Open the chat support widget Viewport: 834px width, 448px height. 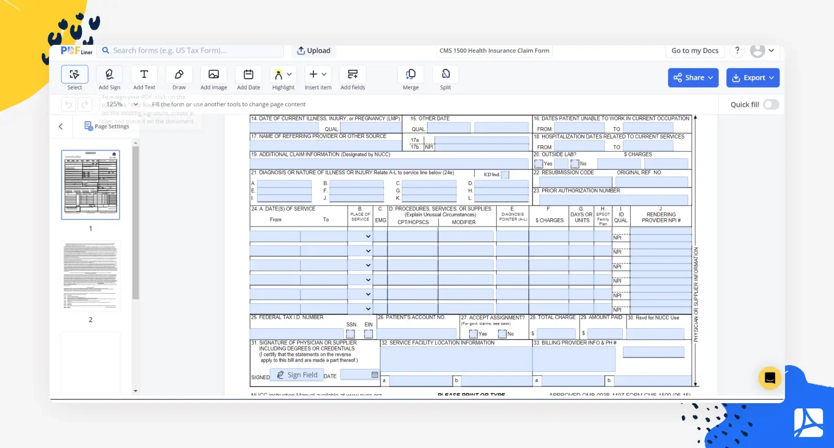tap(770, 378)
